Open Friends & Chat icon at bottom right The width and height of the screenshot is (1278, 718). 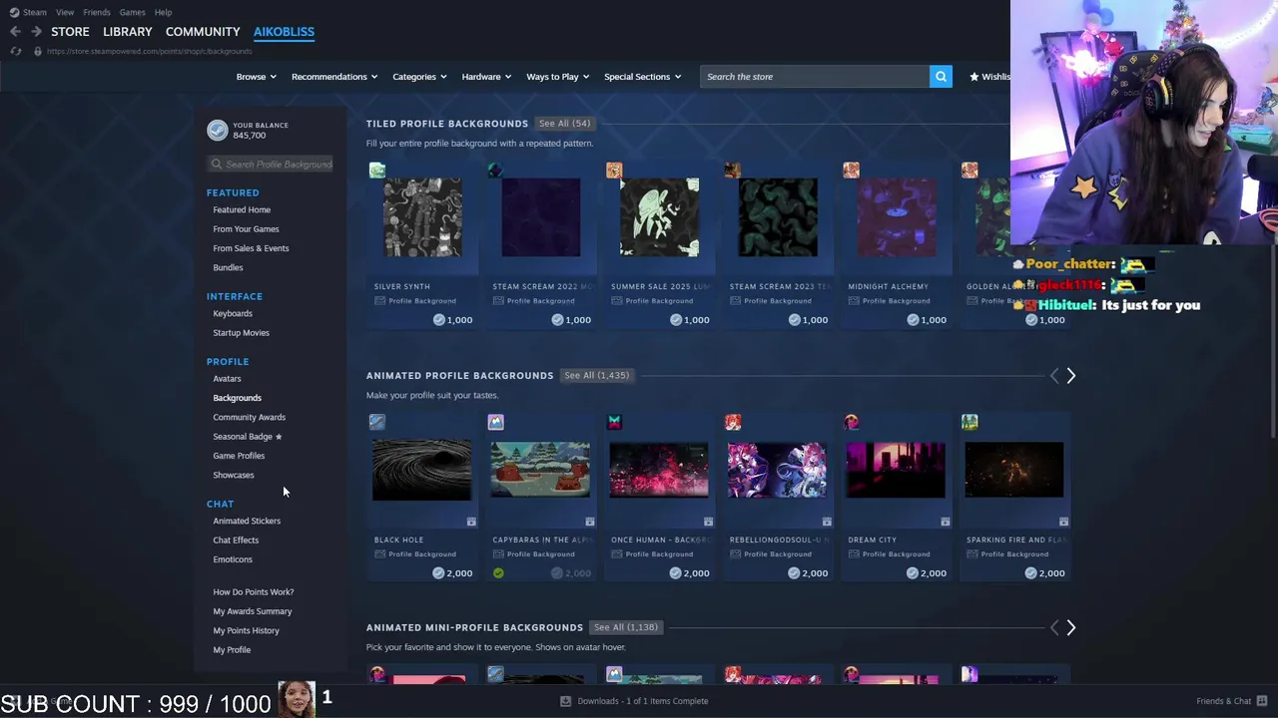tap(1262, 701)
